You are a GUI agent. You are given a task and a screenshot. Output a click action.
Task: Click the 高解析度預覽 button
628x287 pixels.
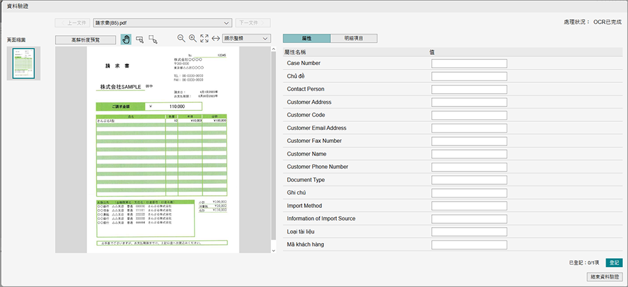(x=86, y=40)
